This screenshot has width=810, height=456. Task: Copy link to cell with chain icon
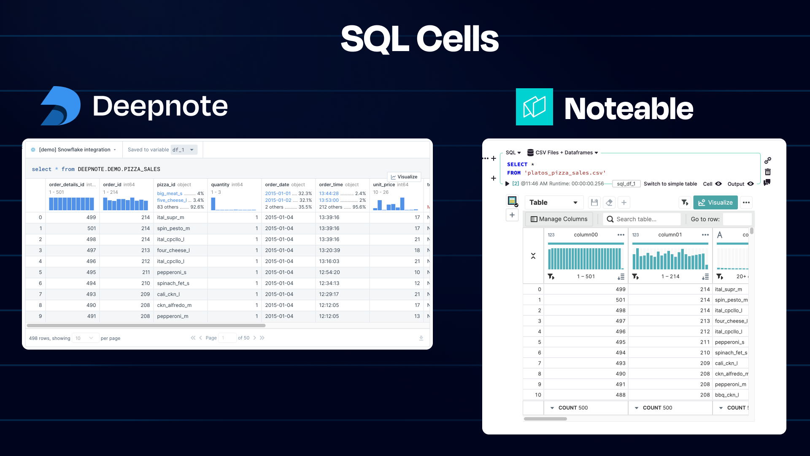point(768,160)
